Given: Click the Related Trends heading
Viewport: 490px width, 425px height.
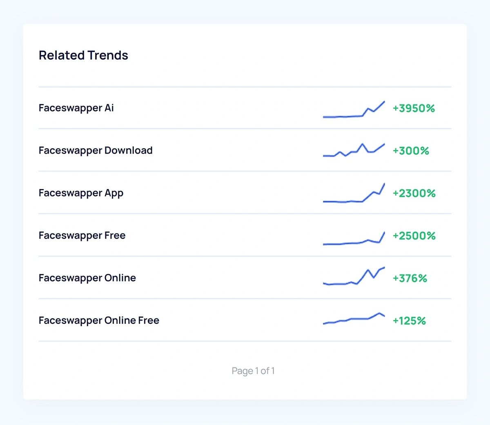Looking at the screenshot, I should 83,55.
